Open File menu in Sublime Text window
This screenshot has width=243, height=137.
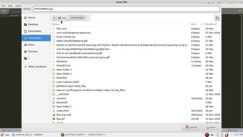click(3, 6)
